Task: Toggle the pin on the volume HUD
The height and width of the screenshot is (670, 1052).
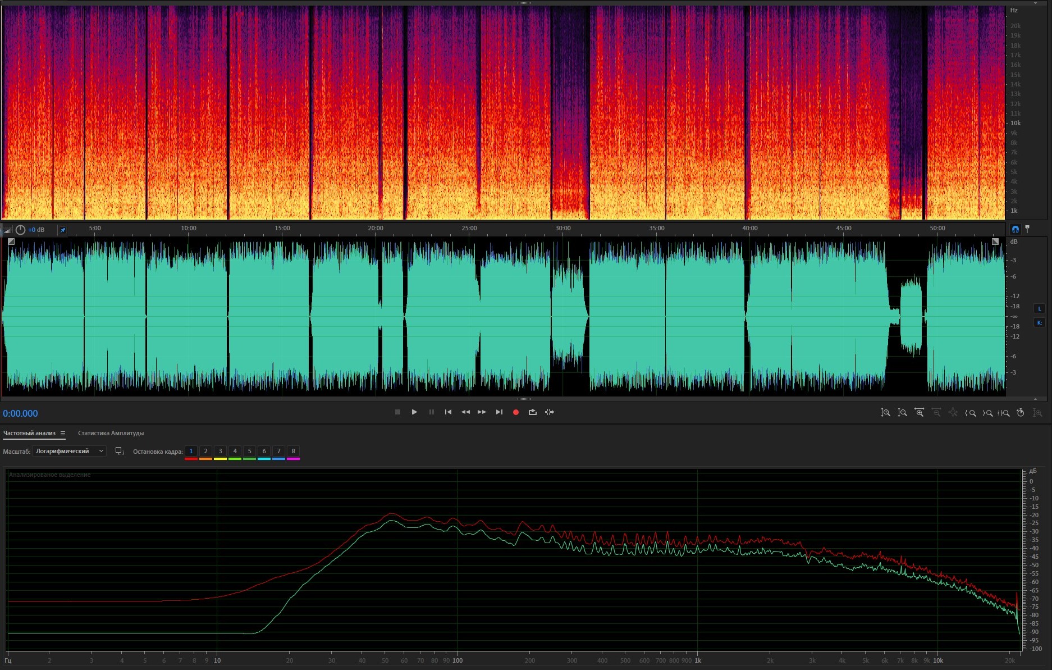Action: click(63, 230)
